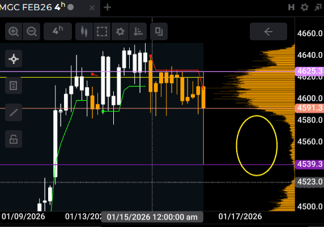
Task: Click the 4539.3 price label
Action: click(309, 164)
